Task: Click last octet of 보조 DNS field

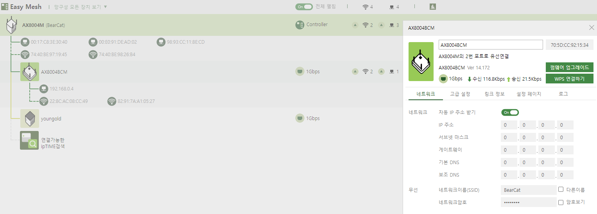Action: click(565, 175)
